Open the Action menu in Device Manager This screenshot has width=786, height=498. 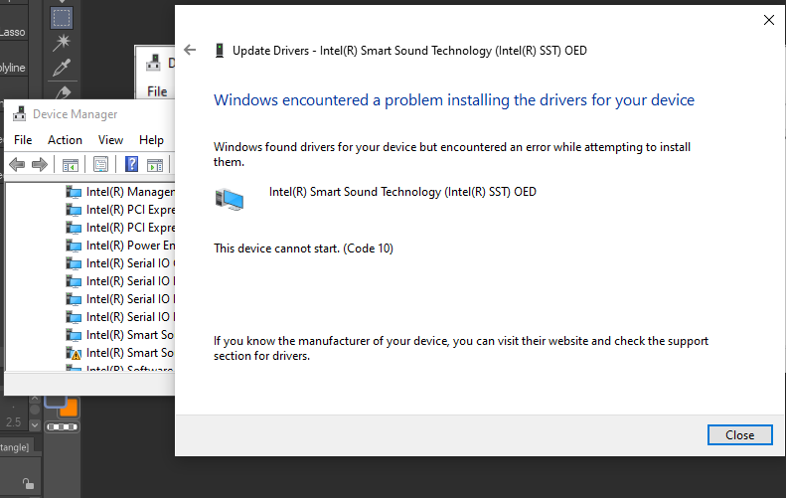65,140
